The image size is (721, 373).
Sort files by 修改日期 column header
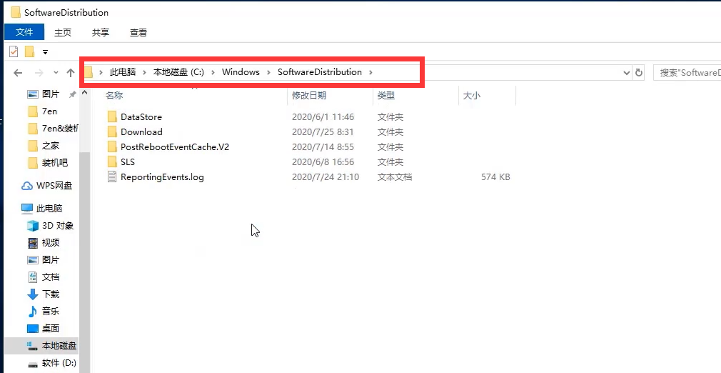coord(308,95)
